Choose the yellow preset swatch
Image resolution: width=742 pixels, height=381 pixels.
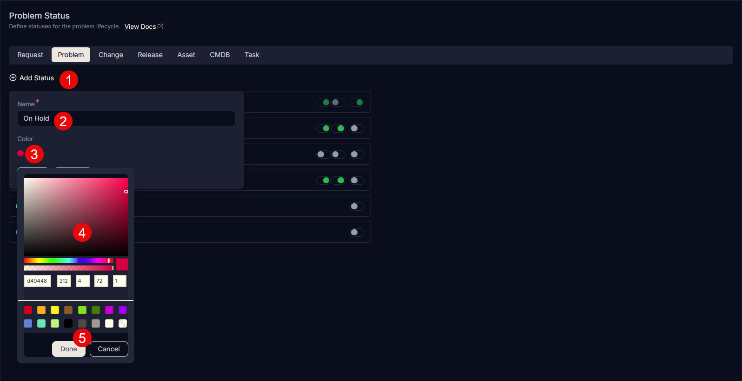point(55,310)
